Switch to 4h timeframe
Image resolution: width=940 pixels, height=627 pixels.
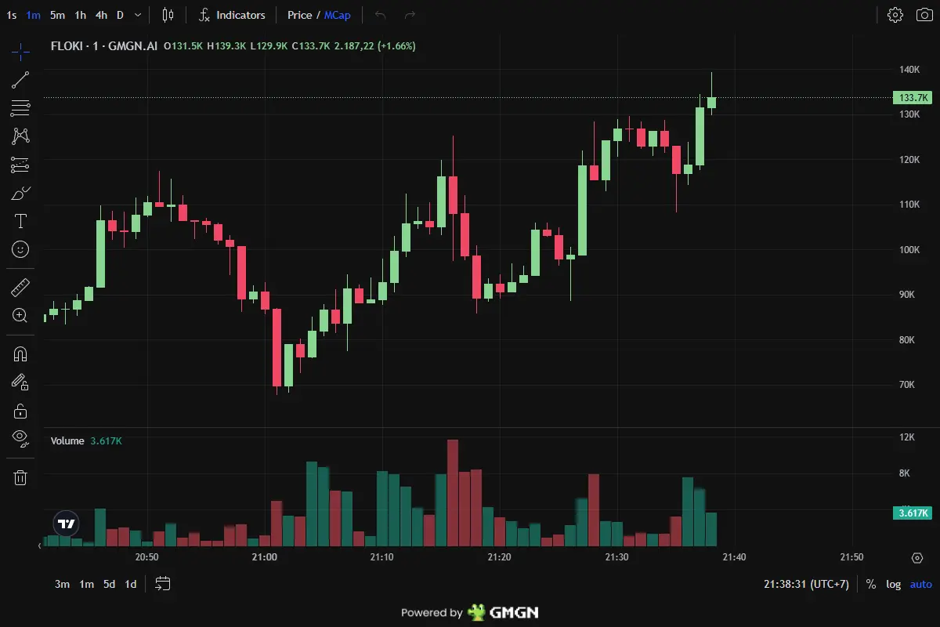click(x=102, y=15)
